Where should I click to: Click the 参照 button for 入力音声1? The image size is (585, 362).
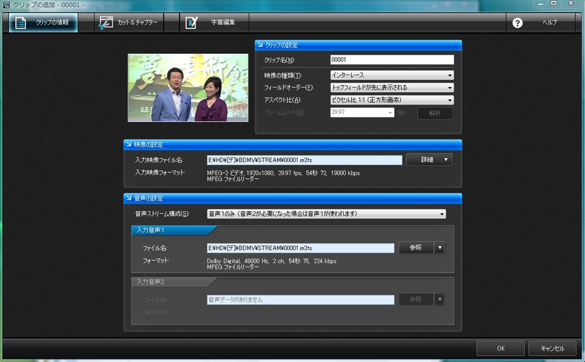[416, 248]
